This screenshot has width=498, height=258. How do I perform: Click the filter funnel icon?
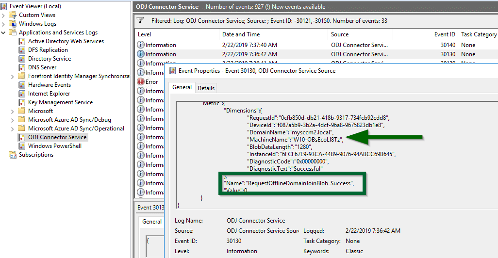140,21
